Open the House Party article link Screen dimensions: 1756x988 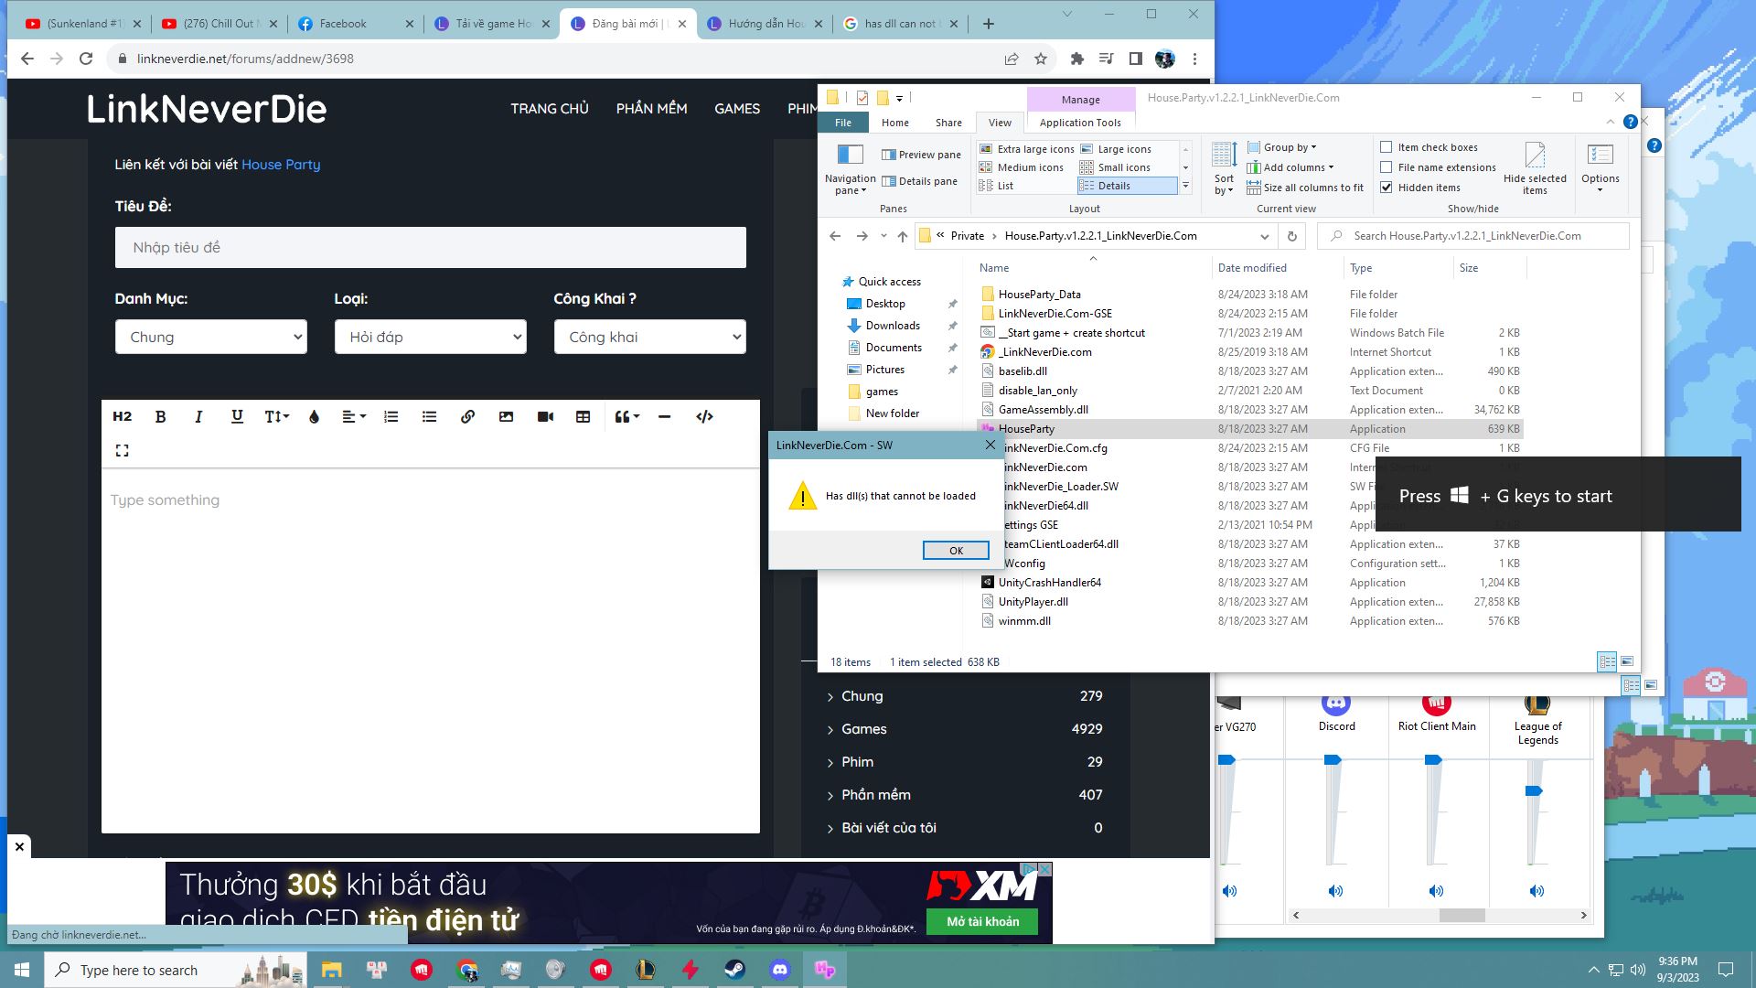pos(280,165)
